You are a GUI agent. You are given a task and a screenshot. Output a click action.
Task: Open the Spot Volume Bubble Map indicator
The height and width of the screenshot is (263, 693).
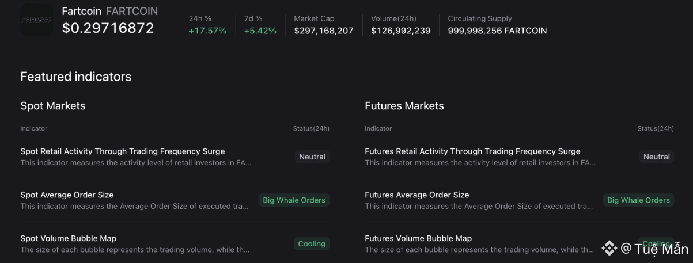click(68, 238)
